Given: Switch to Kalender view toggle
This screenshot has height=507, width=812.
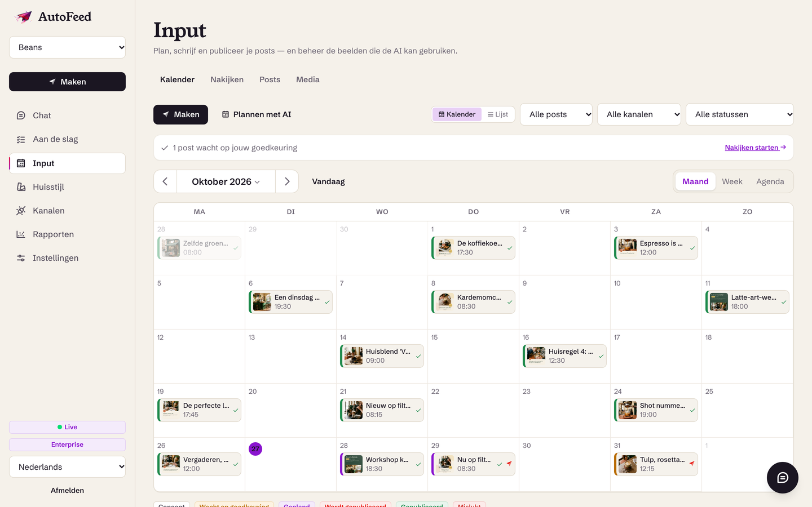Looking at the screenshot, I should pos(457,114).
